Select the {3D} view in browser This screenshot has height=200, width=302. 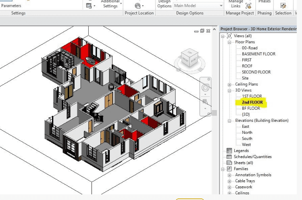click(246, 115)
